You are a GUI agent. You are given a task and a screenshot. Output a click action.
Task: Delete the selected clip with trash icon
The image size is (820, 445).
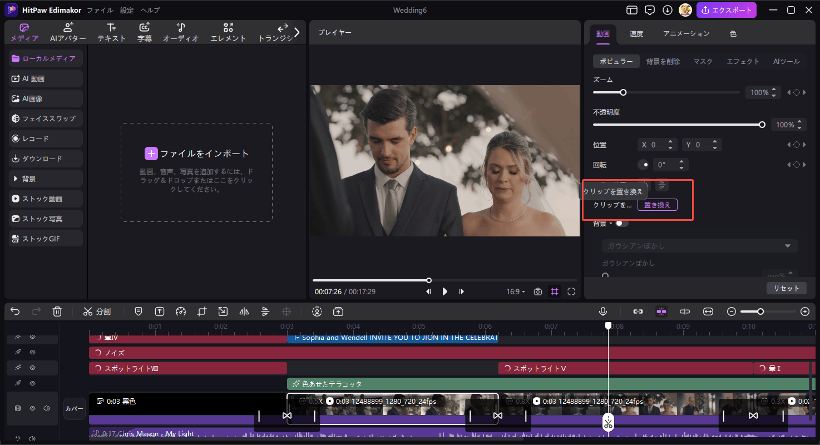[57, 311]
